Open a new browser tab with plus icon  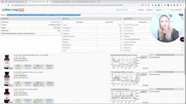[x=99, y=2]
